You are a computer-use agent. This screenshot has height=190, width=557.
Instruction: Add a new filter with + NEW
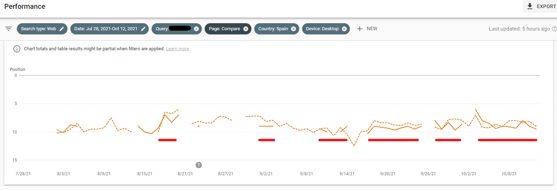367,29
